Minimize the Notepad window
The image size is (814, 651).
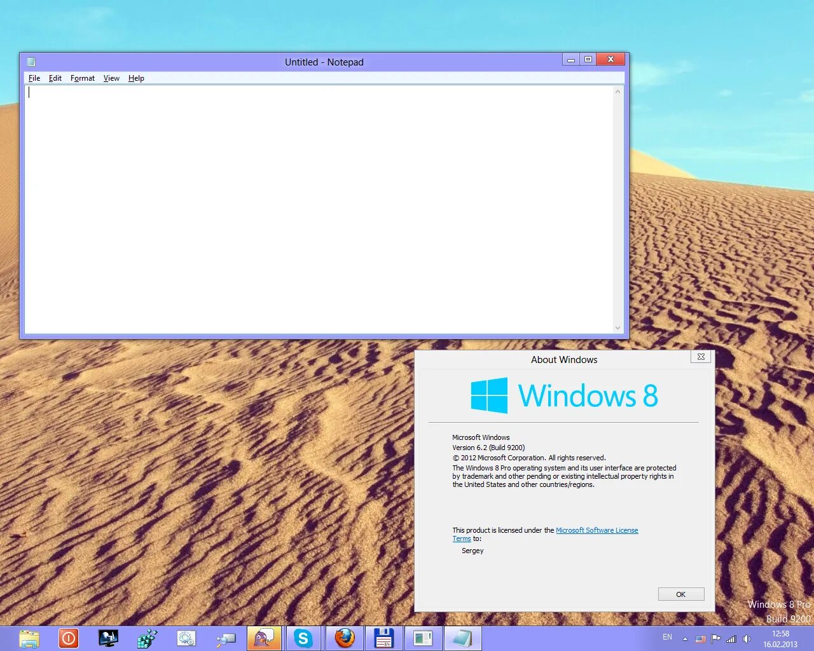point(571,59)
